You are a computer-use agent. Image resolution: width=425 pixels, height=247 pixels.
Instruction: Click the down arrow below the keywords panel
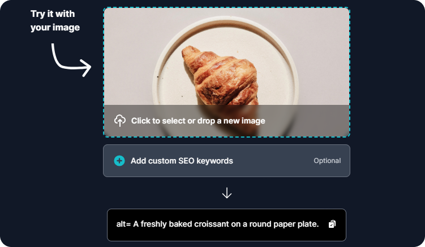[226, 193]
